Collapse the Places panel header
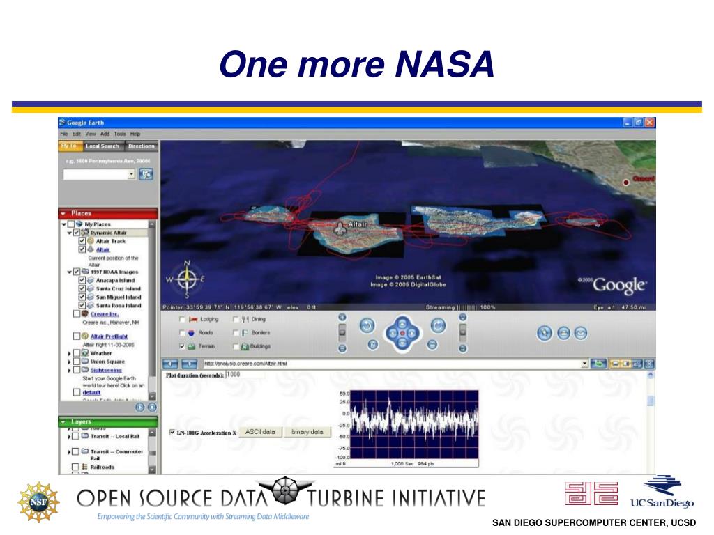 pos(63,213)
